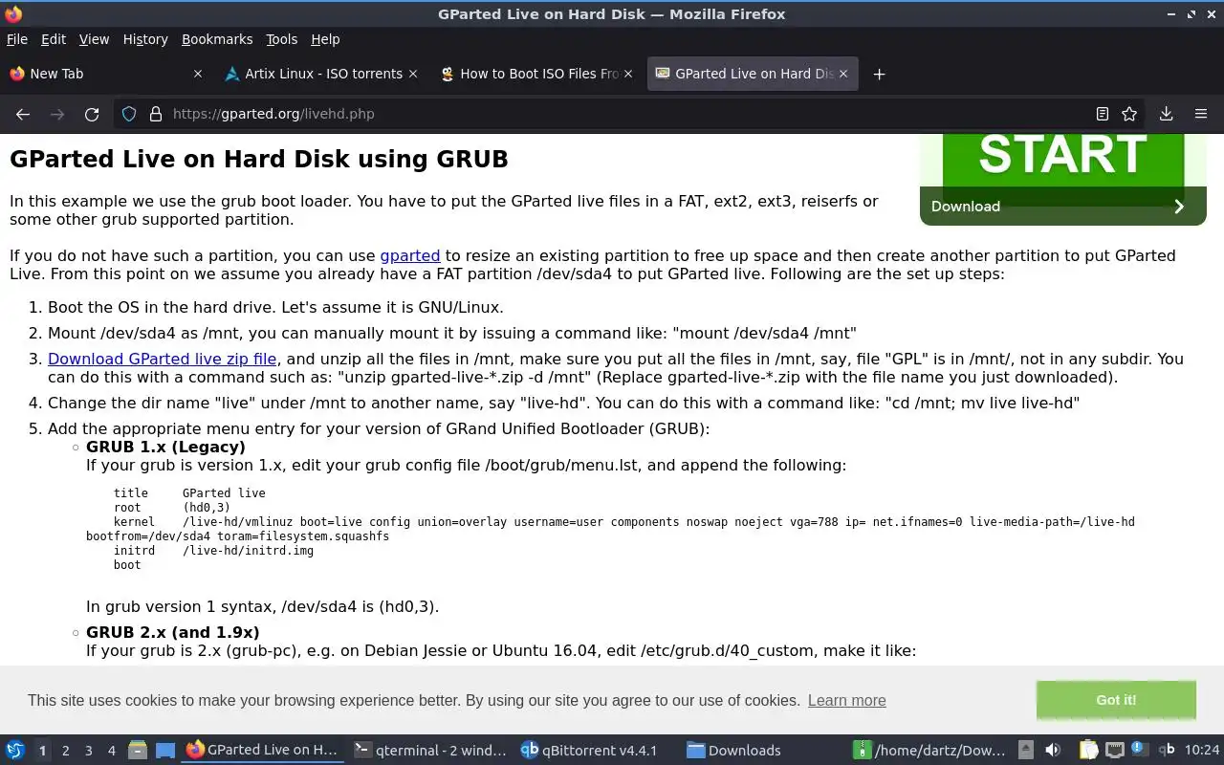
Task: Open the LXQt application menu launcher
Action: pyautogui.click(x=14, y=751)
